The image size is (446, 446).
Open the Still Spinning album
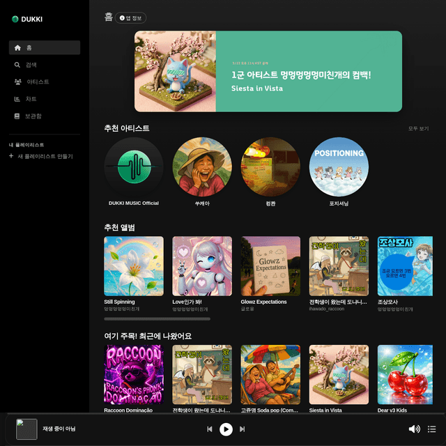[x=134, y=266]
